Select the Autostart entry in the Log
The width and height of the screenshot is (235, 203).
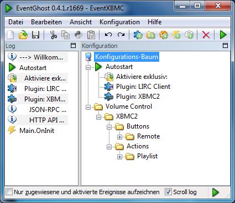coord(33,68)
